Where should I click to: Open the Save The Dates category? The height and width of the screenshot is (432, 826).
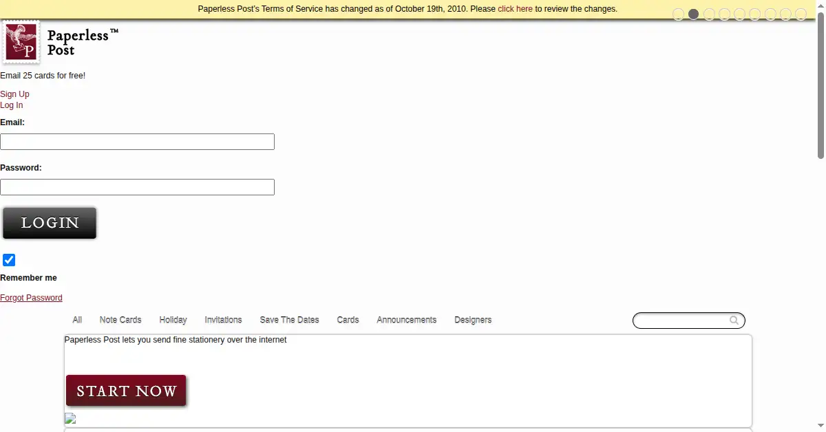tap(289, 320)
